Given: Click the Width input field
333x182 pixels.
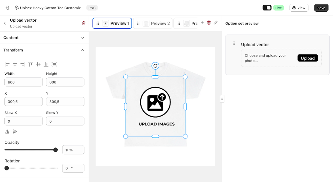Looking at the screenshot, I should (x=24, y=82).
